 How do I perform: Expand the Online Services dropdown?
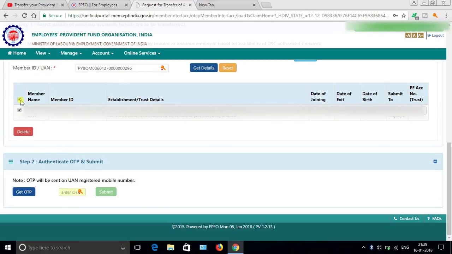pyautogui.click(x=142, y=53)
